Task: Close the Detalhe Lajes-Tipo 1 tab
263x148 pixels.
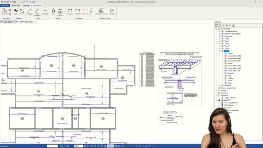Action: pyautogui.click(x=35, y=22)
